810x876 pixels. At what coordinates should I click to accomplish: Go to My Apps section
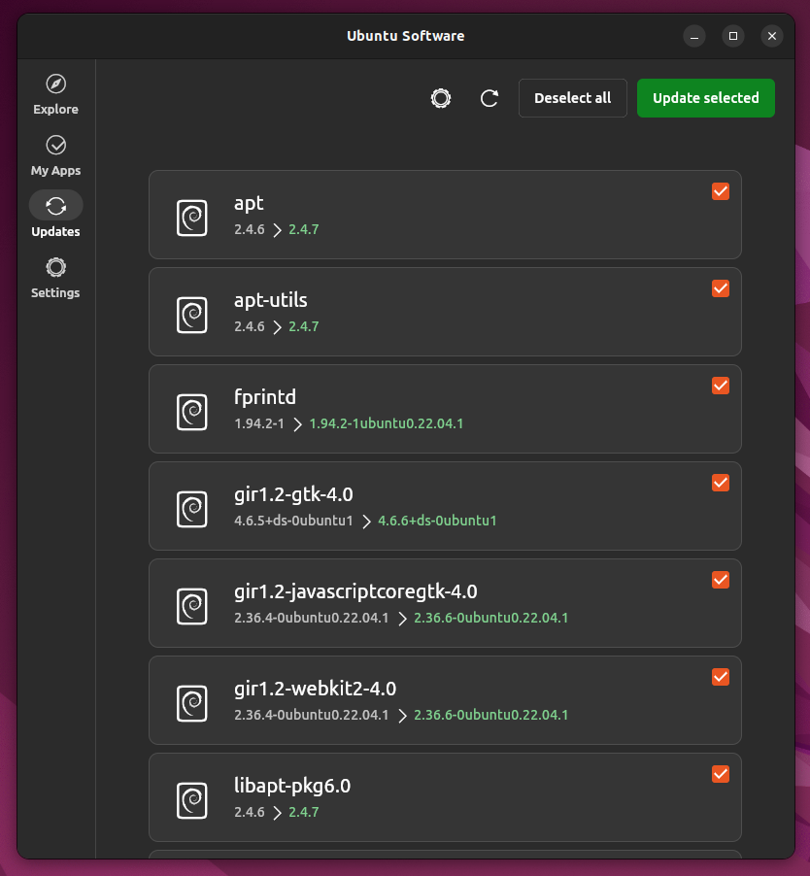pyautogui.click(x=55, y=155)
